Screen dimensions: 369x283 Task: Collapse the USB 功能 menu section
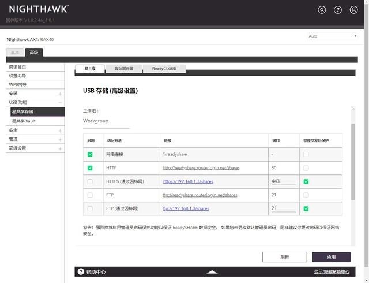pos(60,103)
